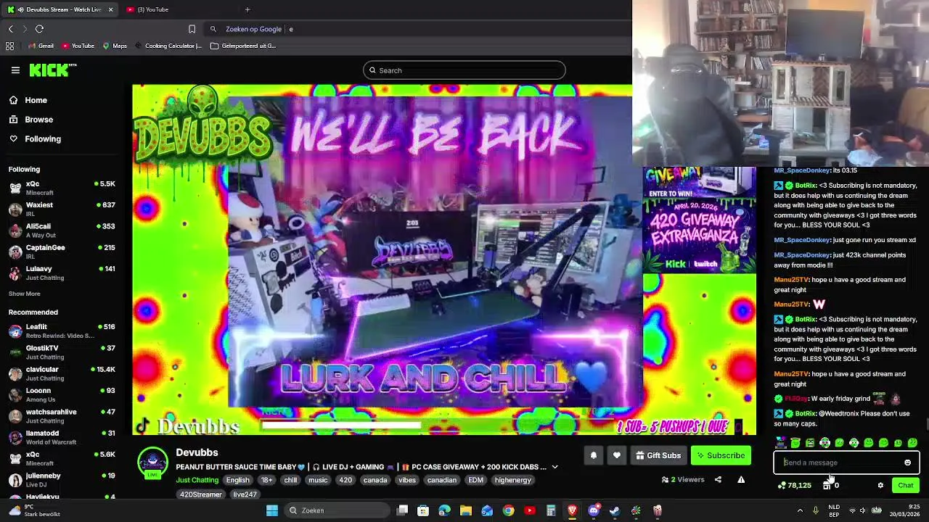The width and height of the screenshot is (929, 522).
Task: Select the EDM tag
Action: [475, 480]
